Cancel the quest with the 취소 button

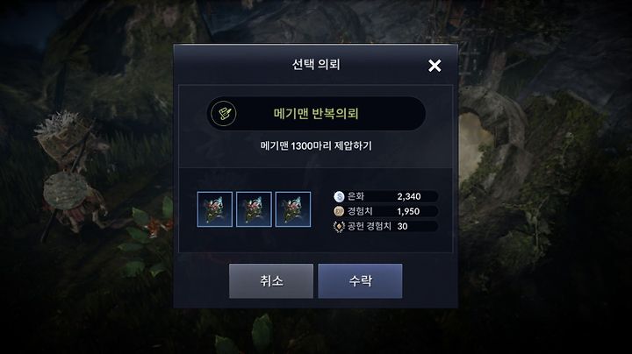(x=271, y=280)
